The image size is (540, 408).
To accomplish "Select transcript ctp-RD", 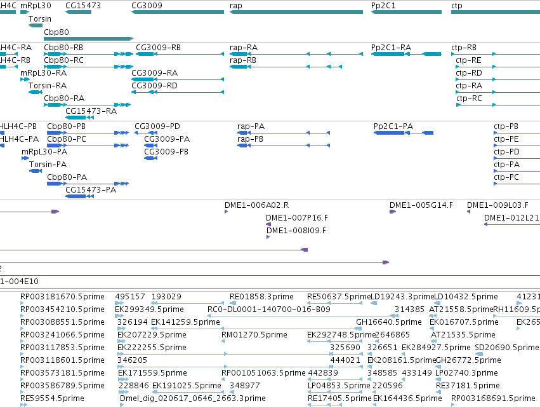I will [x=469, y=73].
